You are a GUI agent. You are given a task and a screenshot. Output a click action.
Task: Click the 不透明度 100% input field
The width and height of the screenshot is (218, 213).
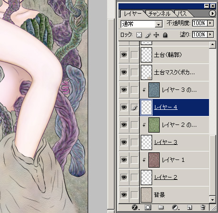tap(200, 23)
